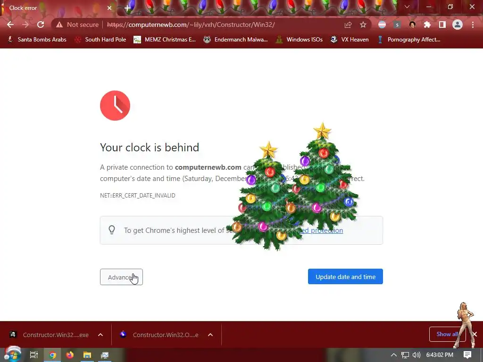Open the MEMZ Christmas bookmark
483x362 pixels.
coord(165,40)
